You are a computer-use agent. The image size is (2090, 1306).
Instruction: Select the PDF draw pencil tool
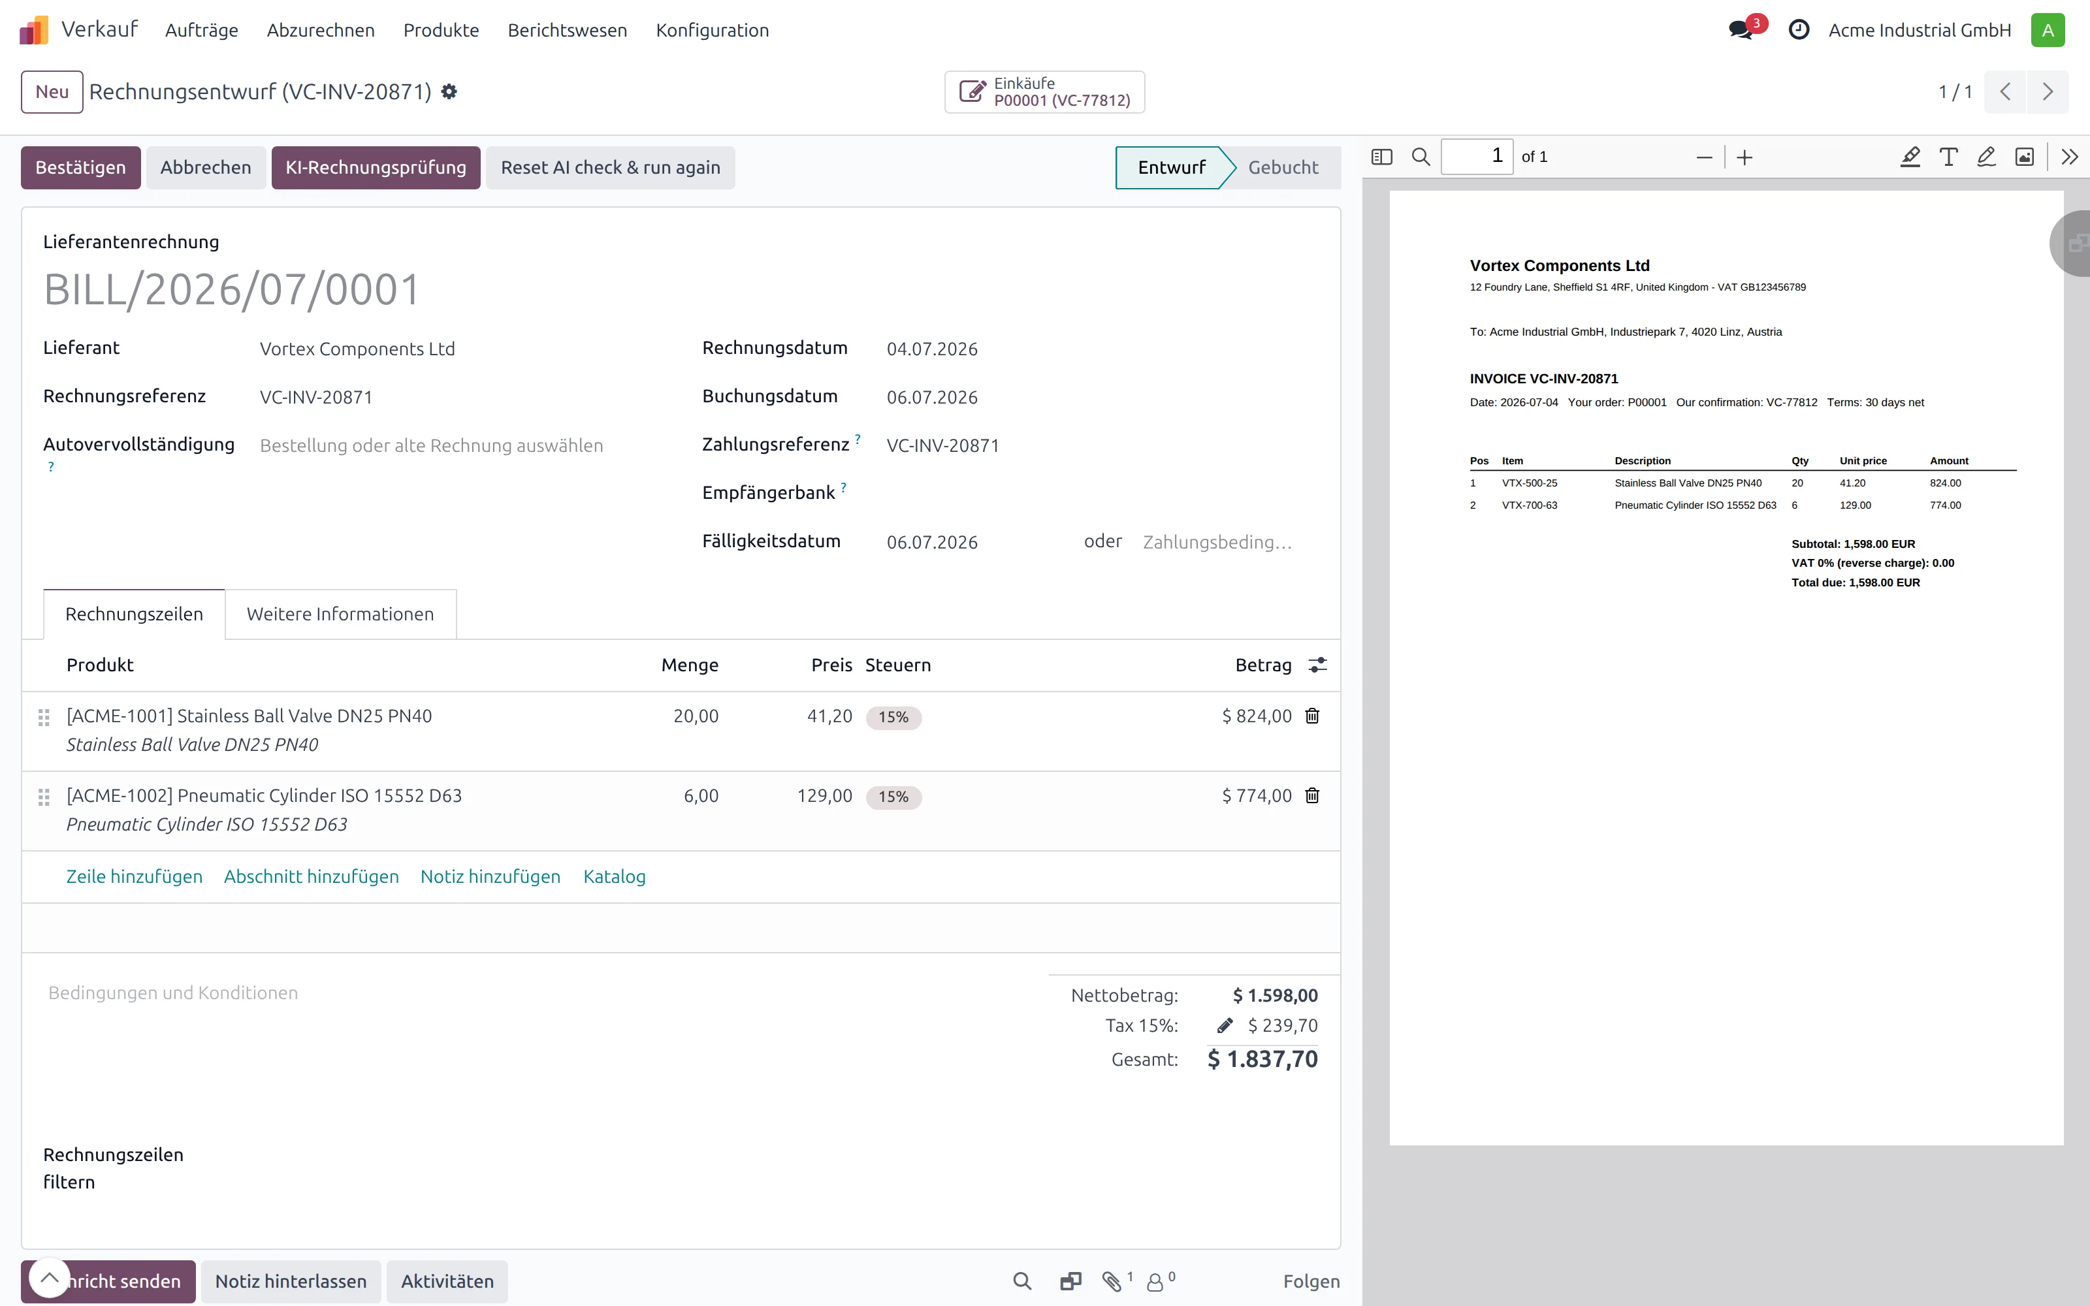tap(1986, 156)
